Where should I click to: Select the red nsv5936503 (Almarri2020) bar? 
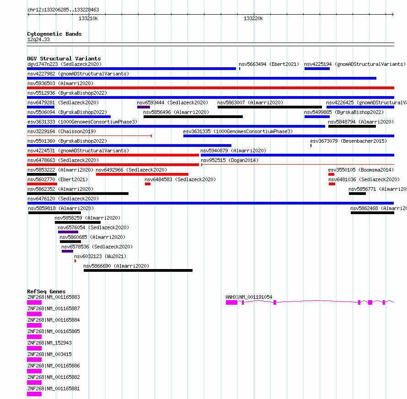[210, 88]
